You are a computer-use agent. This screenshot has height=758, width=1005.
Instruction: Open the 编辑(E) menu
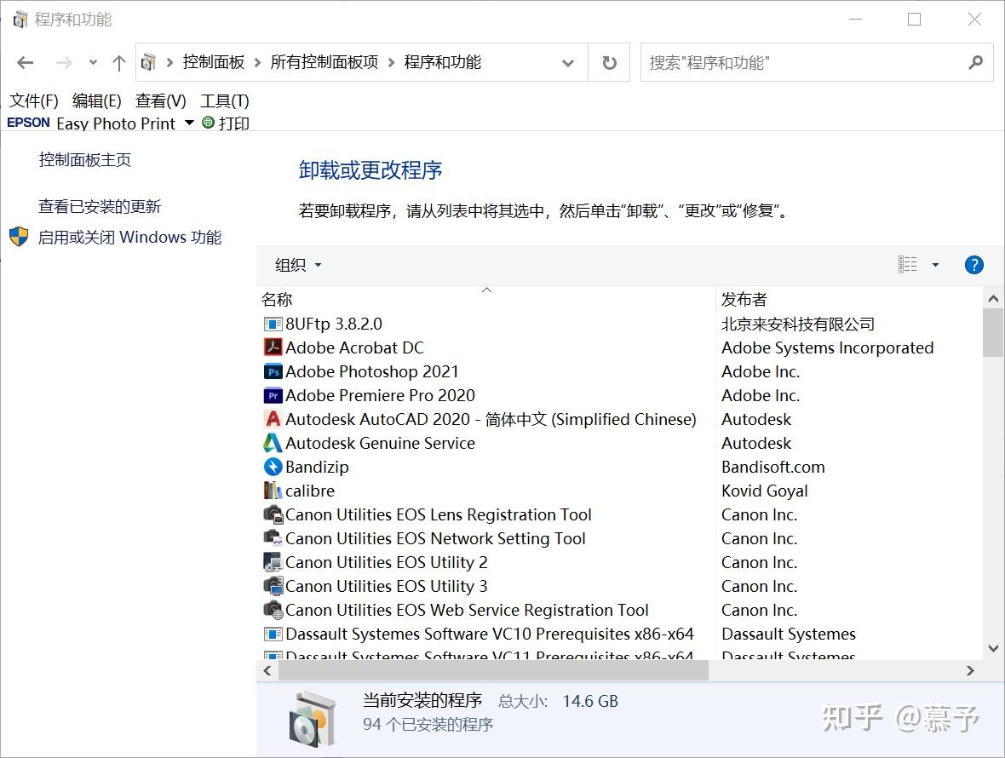(97, 100)
